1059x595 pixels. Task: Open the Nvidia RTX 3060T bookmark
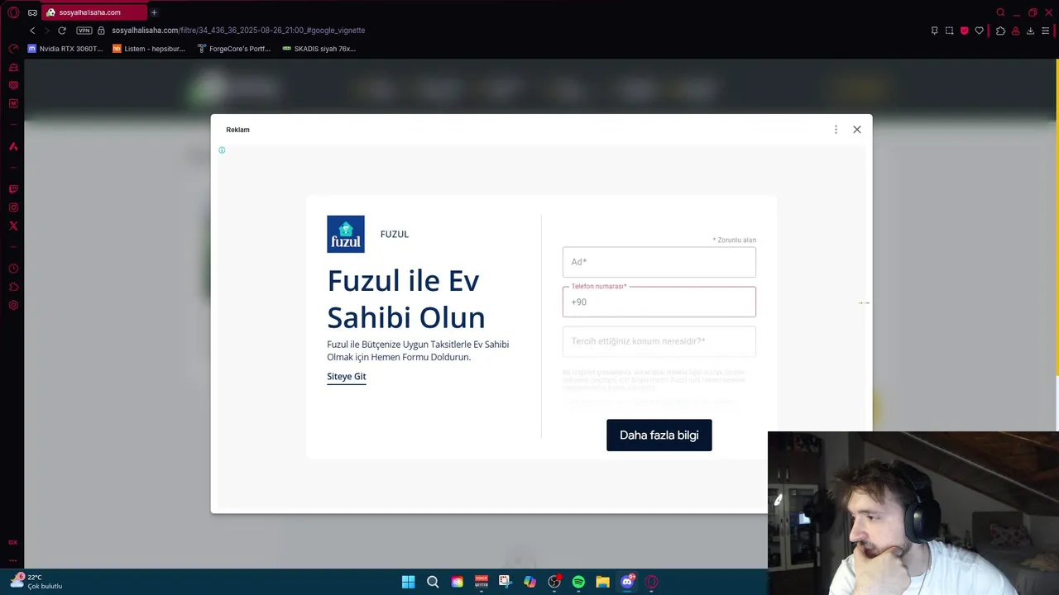(x=65, y=49)
